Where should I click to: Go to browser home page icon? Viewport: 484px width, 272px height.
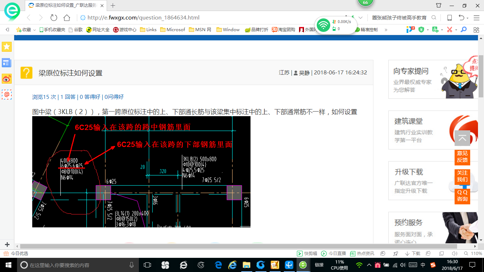pyautogui.click(x=67, y=18)
